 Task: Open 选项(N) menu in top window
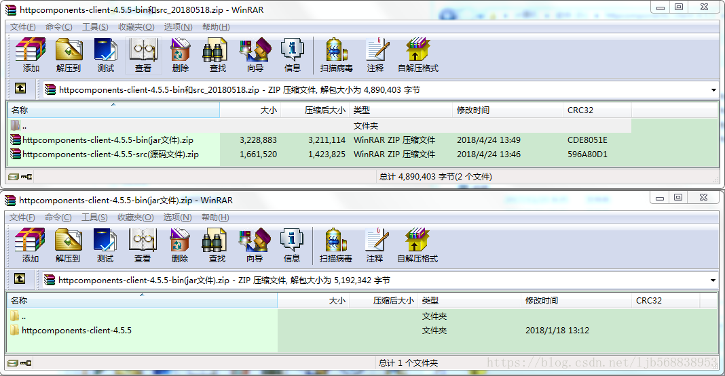pyautogui.click(x=178, y=26)
